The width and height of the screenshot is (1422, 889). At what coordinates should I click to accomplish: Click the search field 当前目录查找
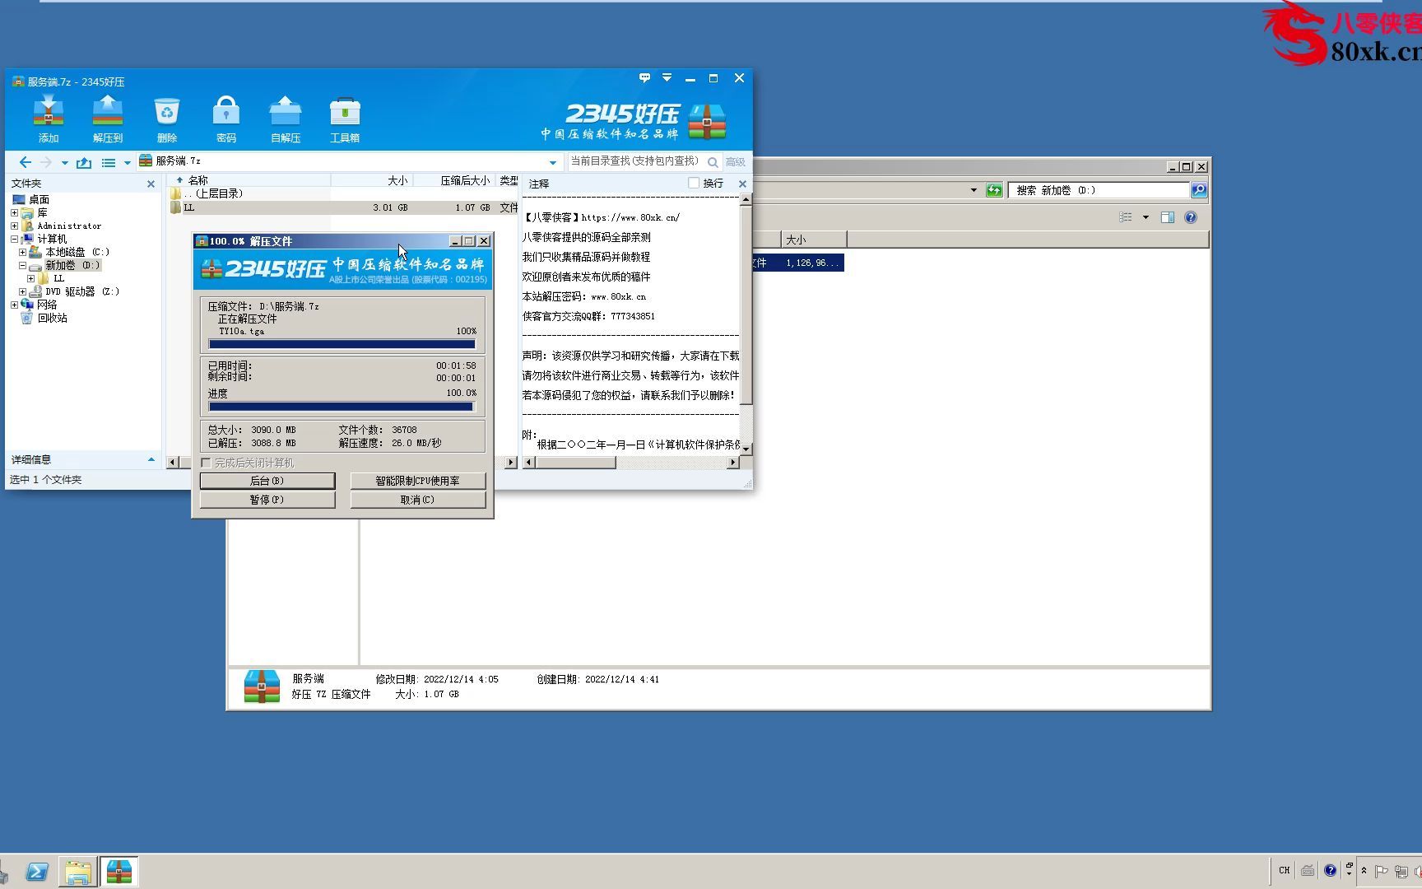[x=635, y=161]
